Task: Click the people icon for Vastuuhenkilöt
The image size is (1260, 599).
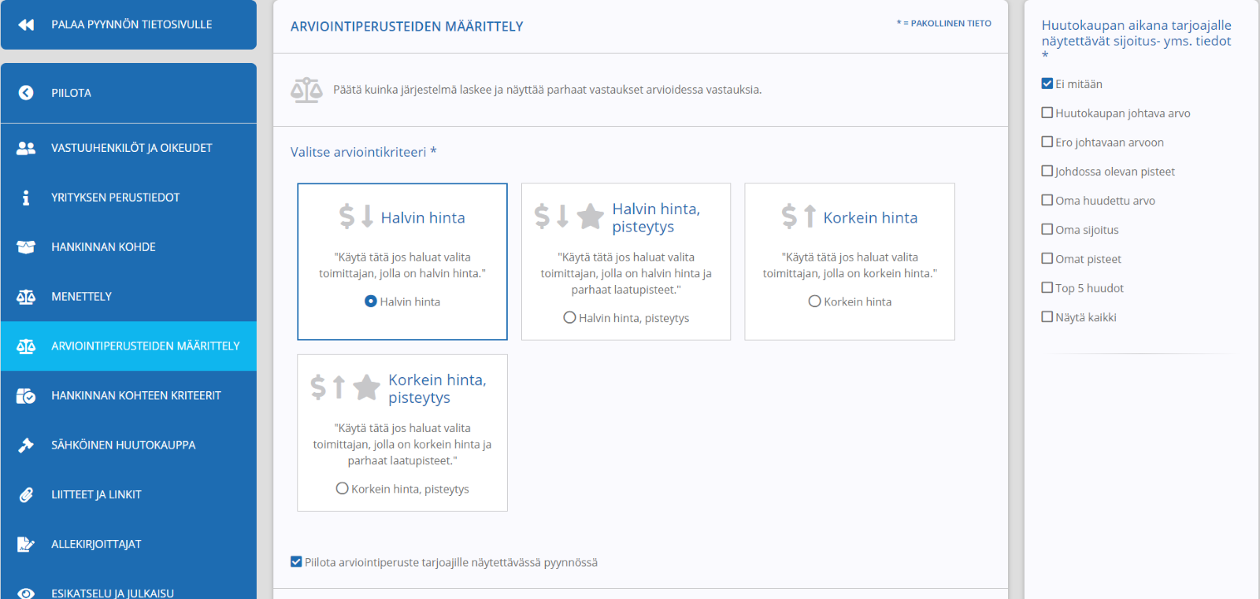Action: (26, 148)
